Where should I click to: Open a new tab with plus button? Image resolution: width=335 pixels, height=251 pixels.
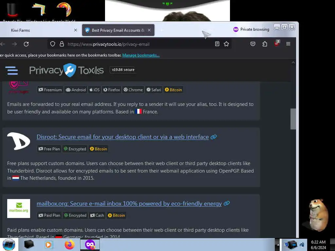tap(162, 30)
